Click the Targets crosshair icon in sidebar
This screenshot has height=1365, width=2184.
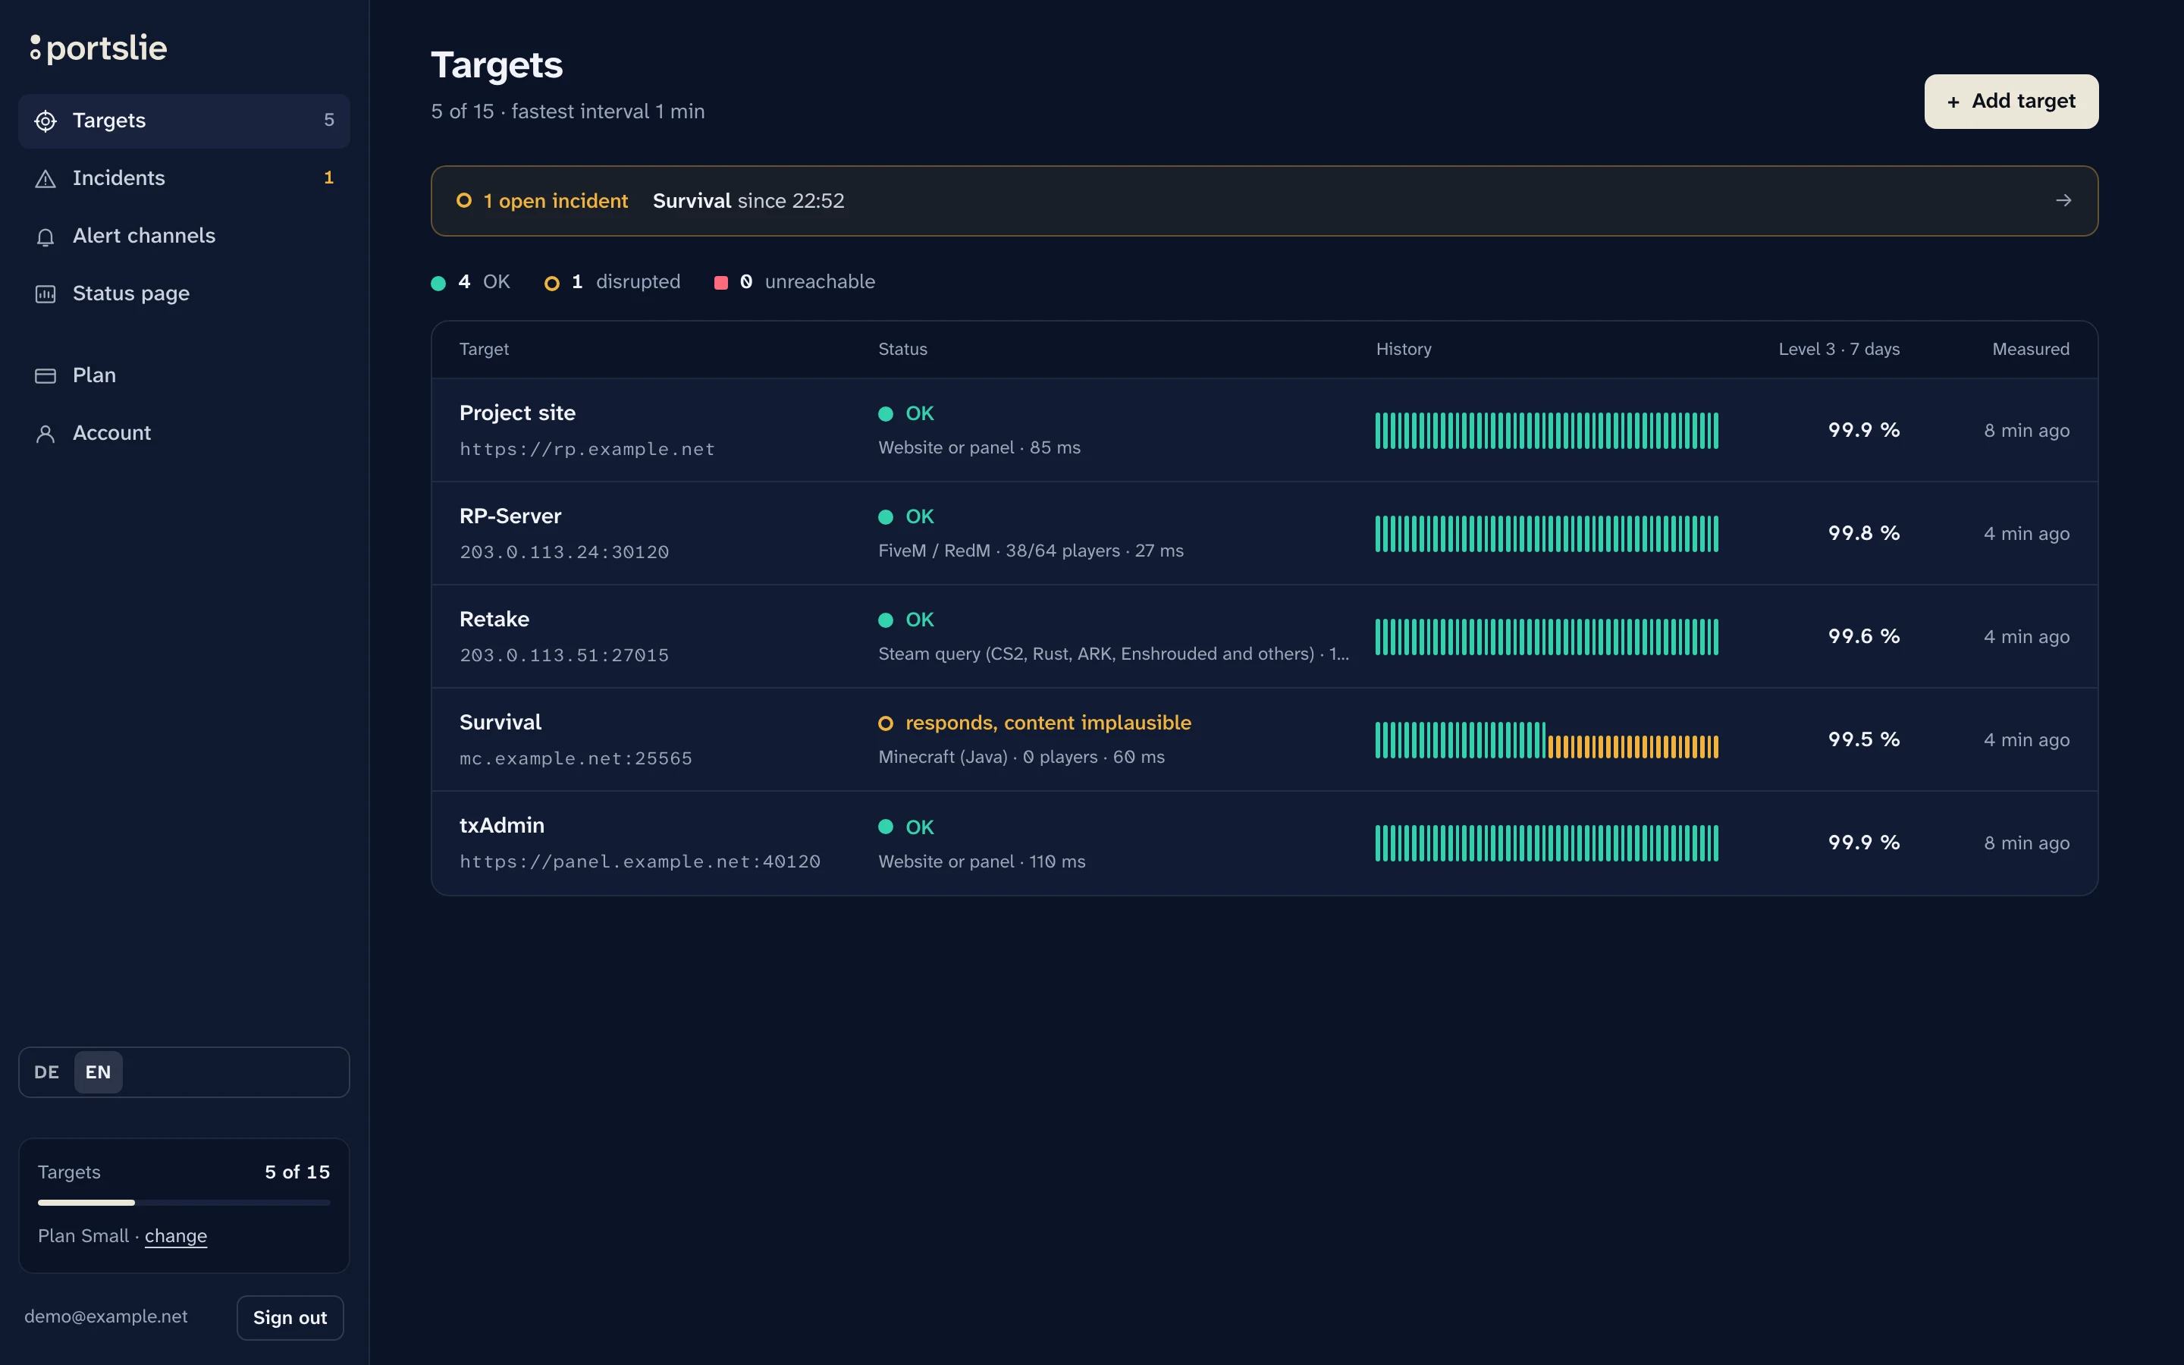[45, 121]
